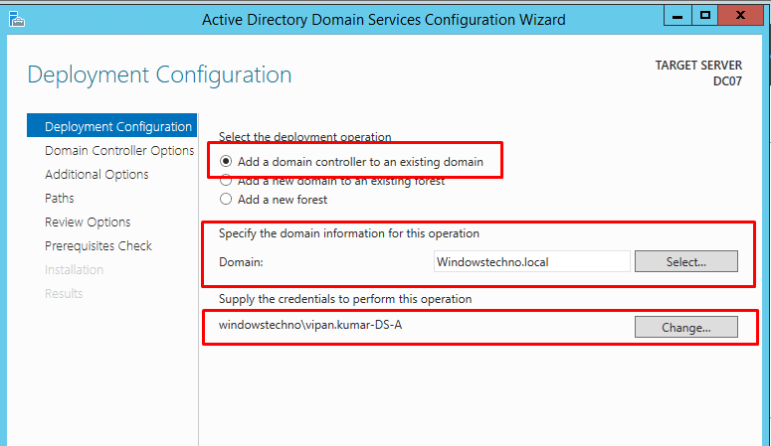Click the Deployment Configuration page heading
This screenshot has height=446, width=771.
[159, 74]
